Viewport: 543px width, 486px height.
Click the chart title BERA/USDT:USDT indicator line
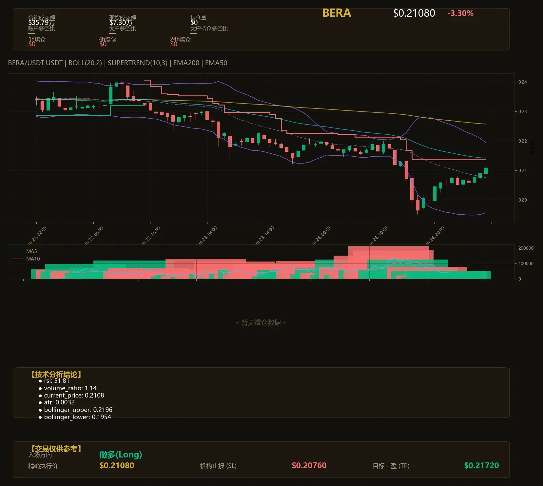pyautogui.click(x=118, y=63)
